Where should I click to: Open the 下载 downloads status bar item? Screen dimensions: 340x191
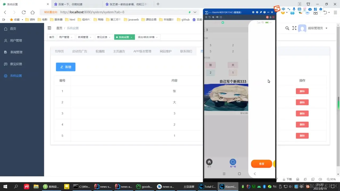(287, 179)
